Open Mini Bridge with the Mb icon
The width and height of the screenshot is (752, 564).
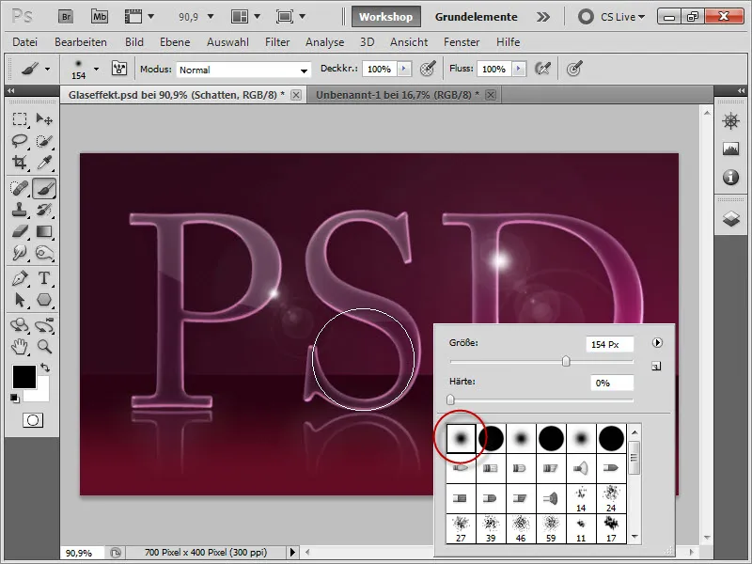100,17
